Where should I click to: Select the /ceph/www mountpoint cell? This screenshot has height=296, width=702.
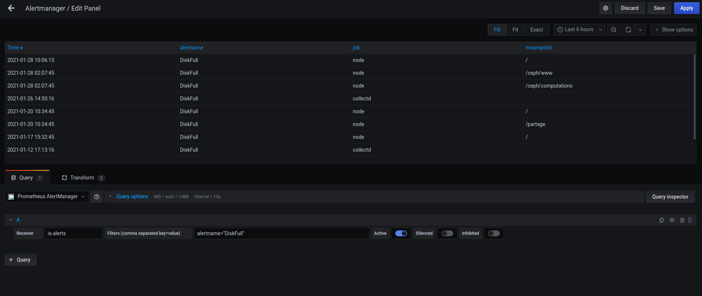point(608,73)
